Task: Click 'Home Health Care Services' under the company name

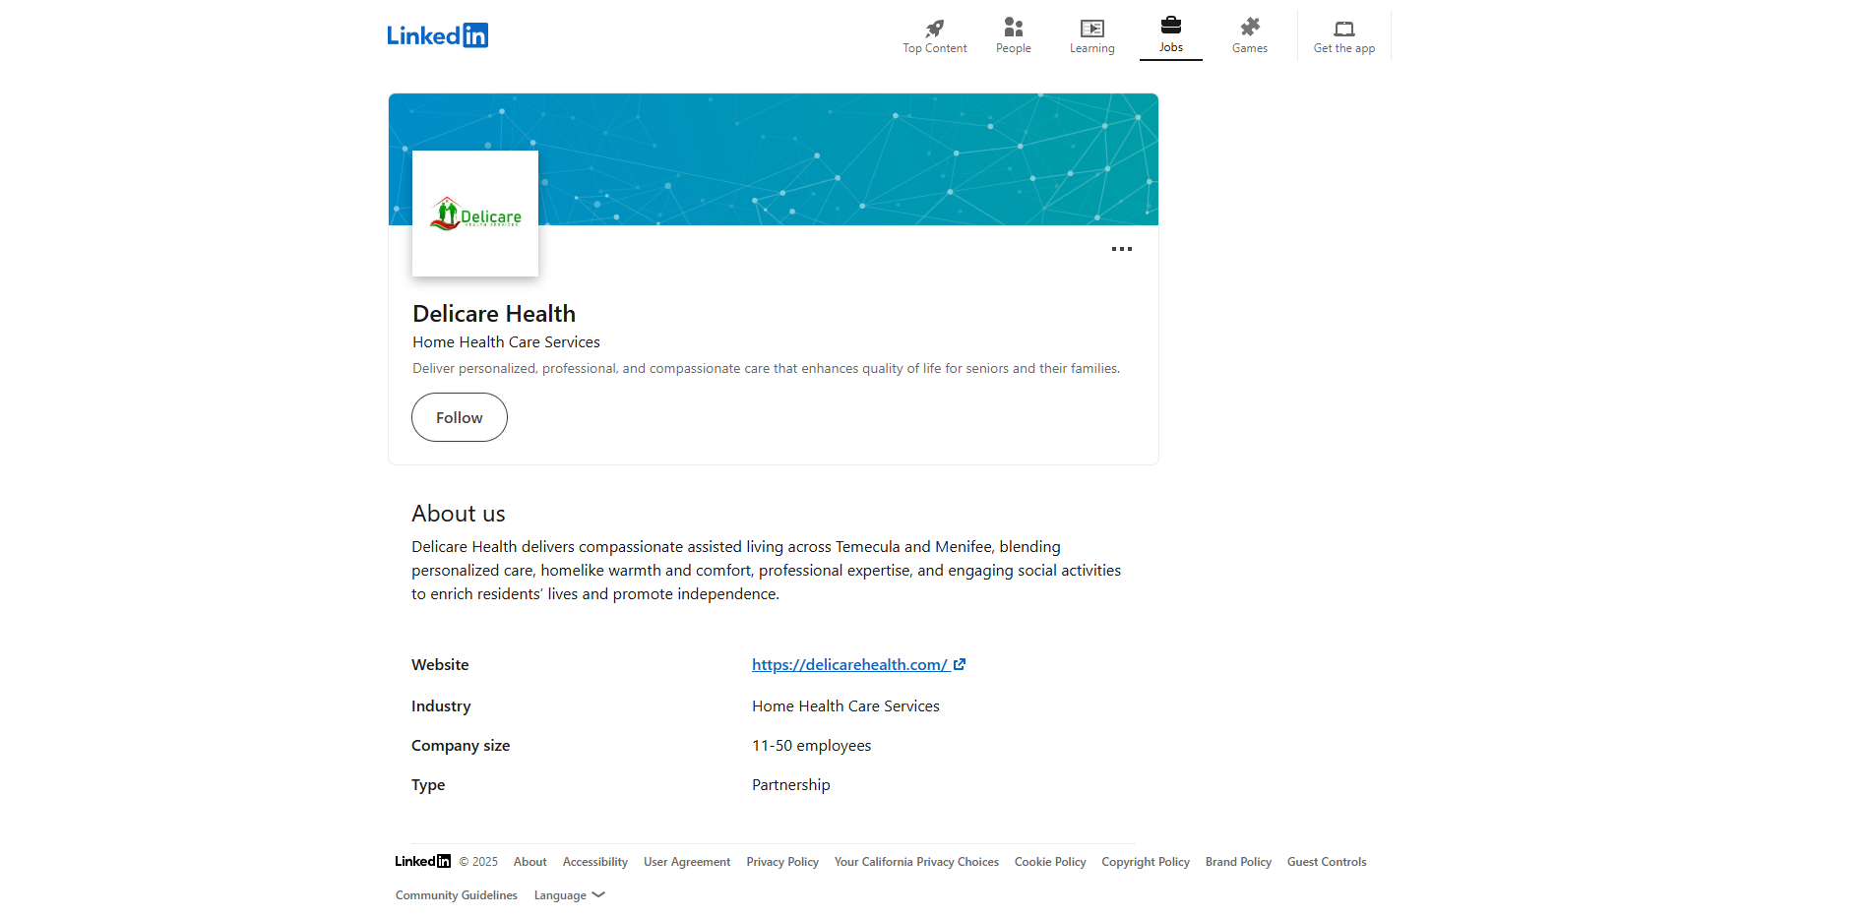Action: click(506, 342)
